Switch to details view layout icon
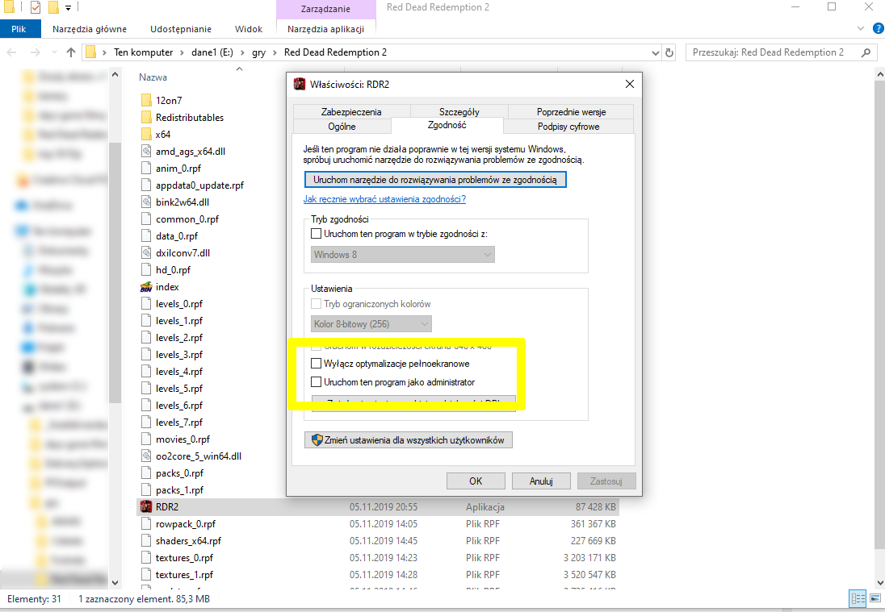Viewport: 885px width, 612px height. [858, 598]
